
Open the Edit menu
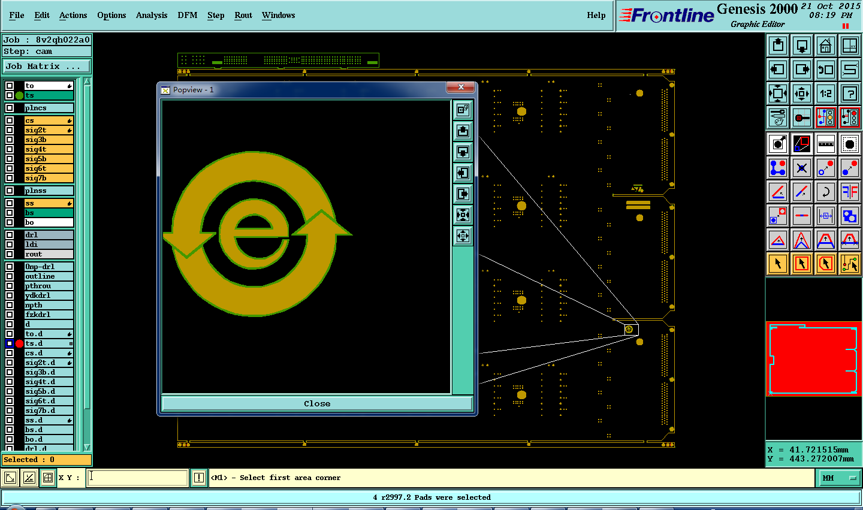tap(42, 15)
